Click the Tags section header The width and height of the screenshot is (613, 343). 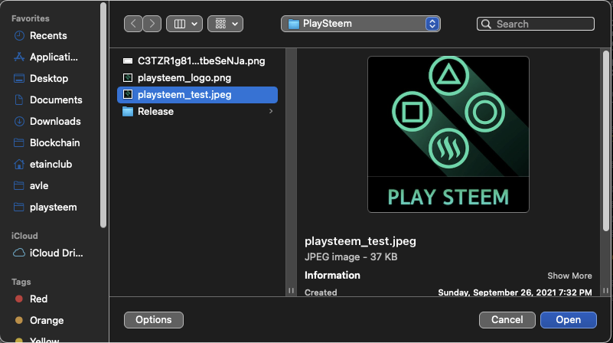pos(21,282)
